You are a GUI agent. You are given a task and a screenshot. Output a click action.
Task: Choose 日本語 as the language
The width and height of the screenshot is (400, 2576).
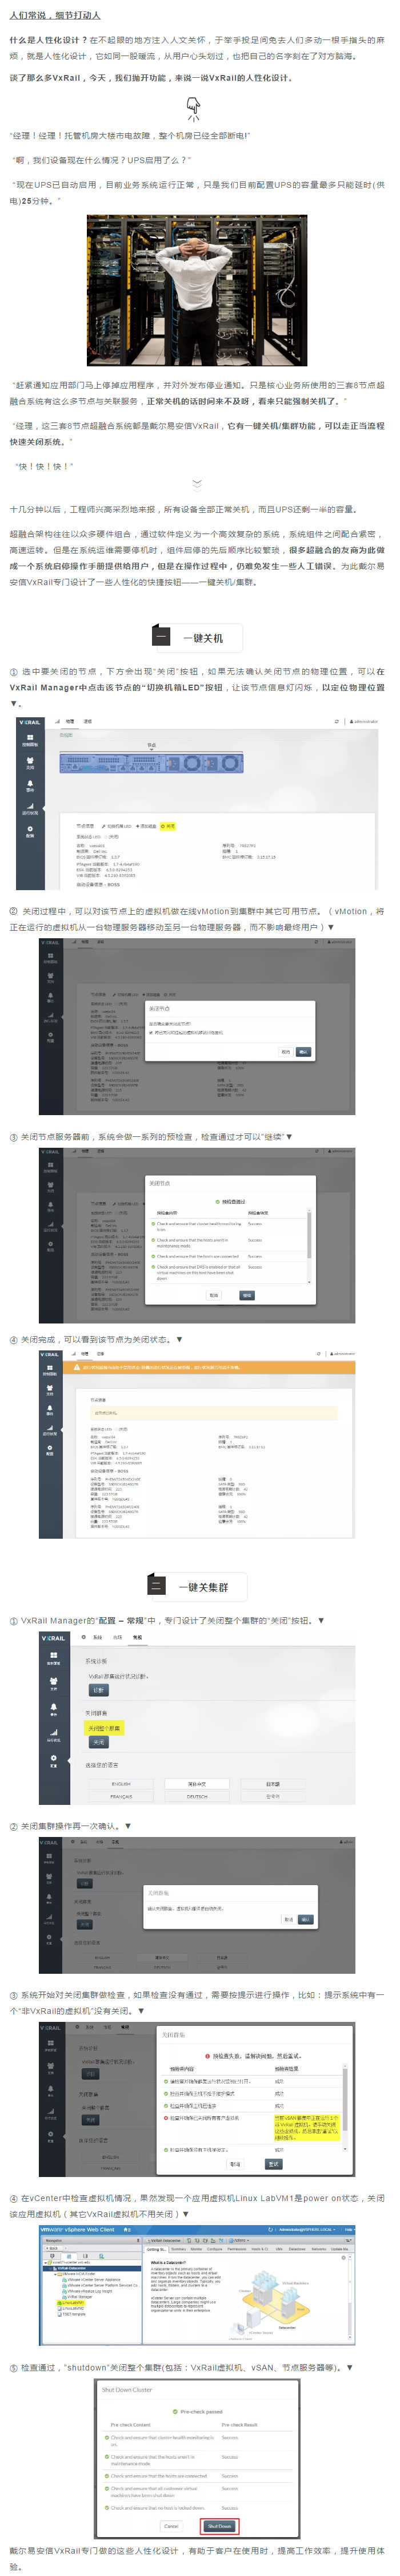[x=273, y=1784]
